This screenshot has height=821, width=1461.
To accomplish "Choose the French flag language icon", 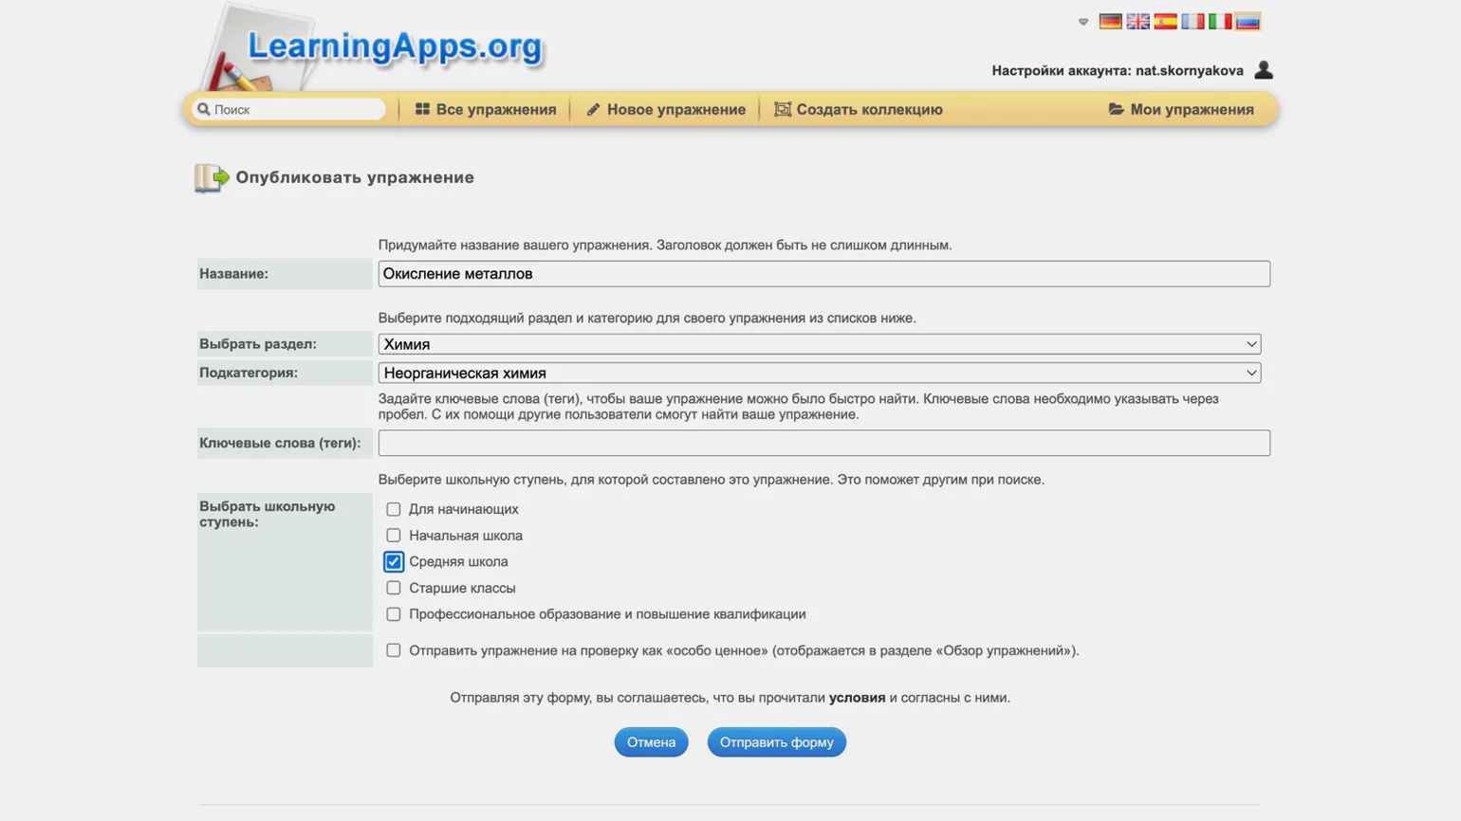I will [x=1193, y=22].
